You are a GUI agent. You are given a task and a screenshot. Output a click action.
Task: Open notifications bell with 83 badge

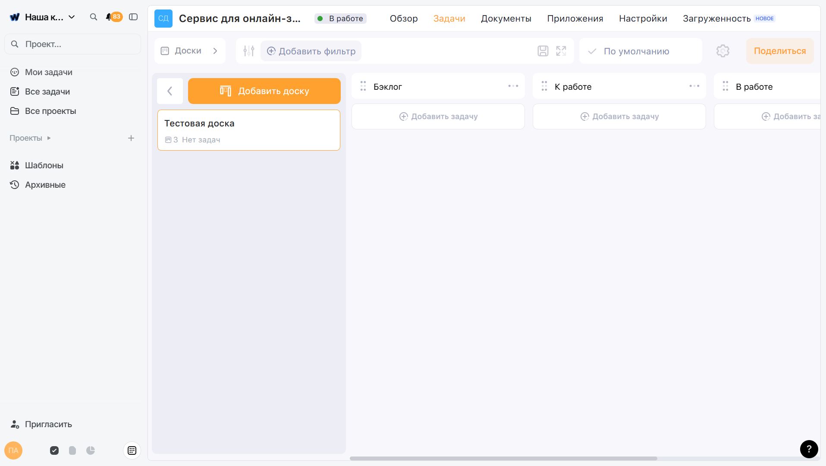tap(114, 17)
